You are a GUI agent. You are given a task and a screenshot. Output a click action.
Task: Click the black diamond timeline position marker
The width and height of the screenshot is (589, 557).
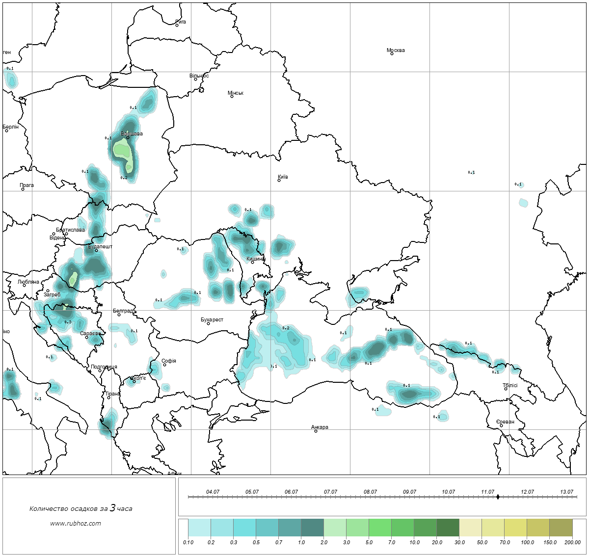pyautogui.click(x=498, y=497)
